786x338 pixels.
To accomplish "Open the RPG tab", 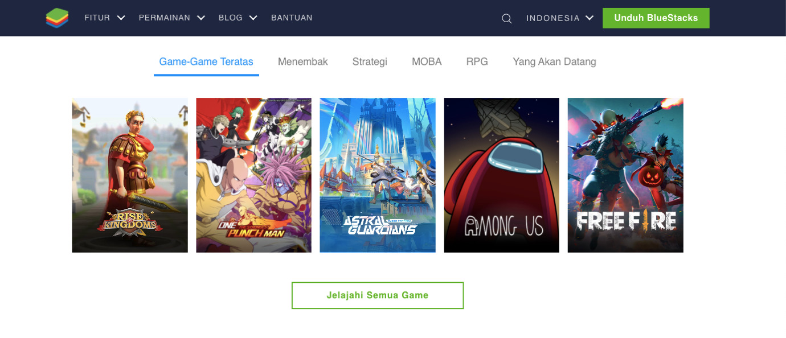I will (477, 61).
